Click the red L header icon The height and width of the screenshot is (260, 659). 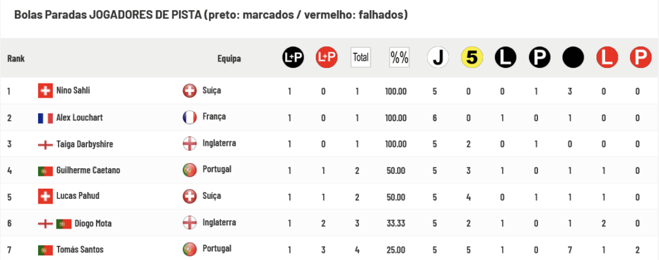click(x=607, y=57)
